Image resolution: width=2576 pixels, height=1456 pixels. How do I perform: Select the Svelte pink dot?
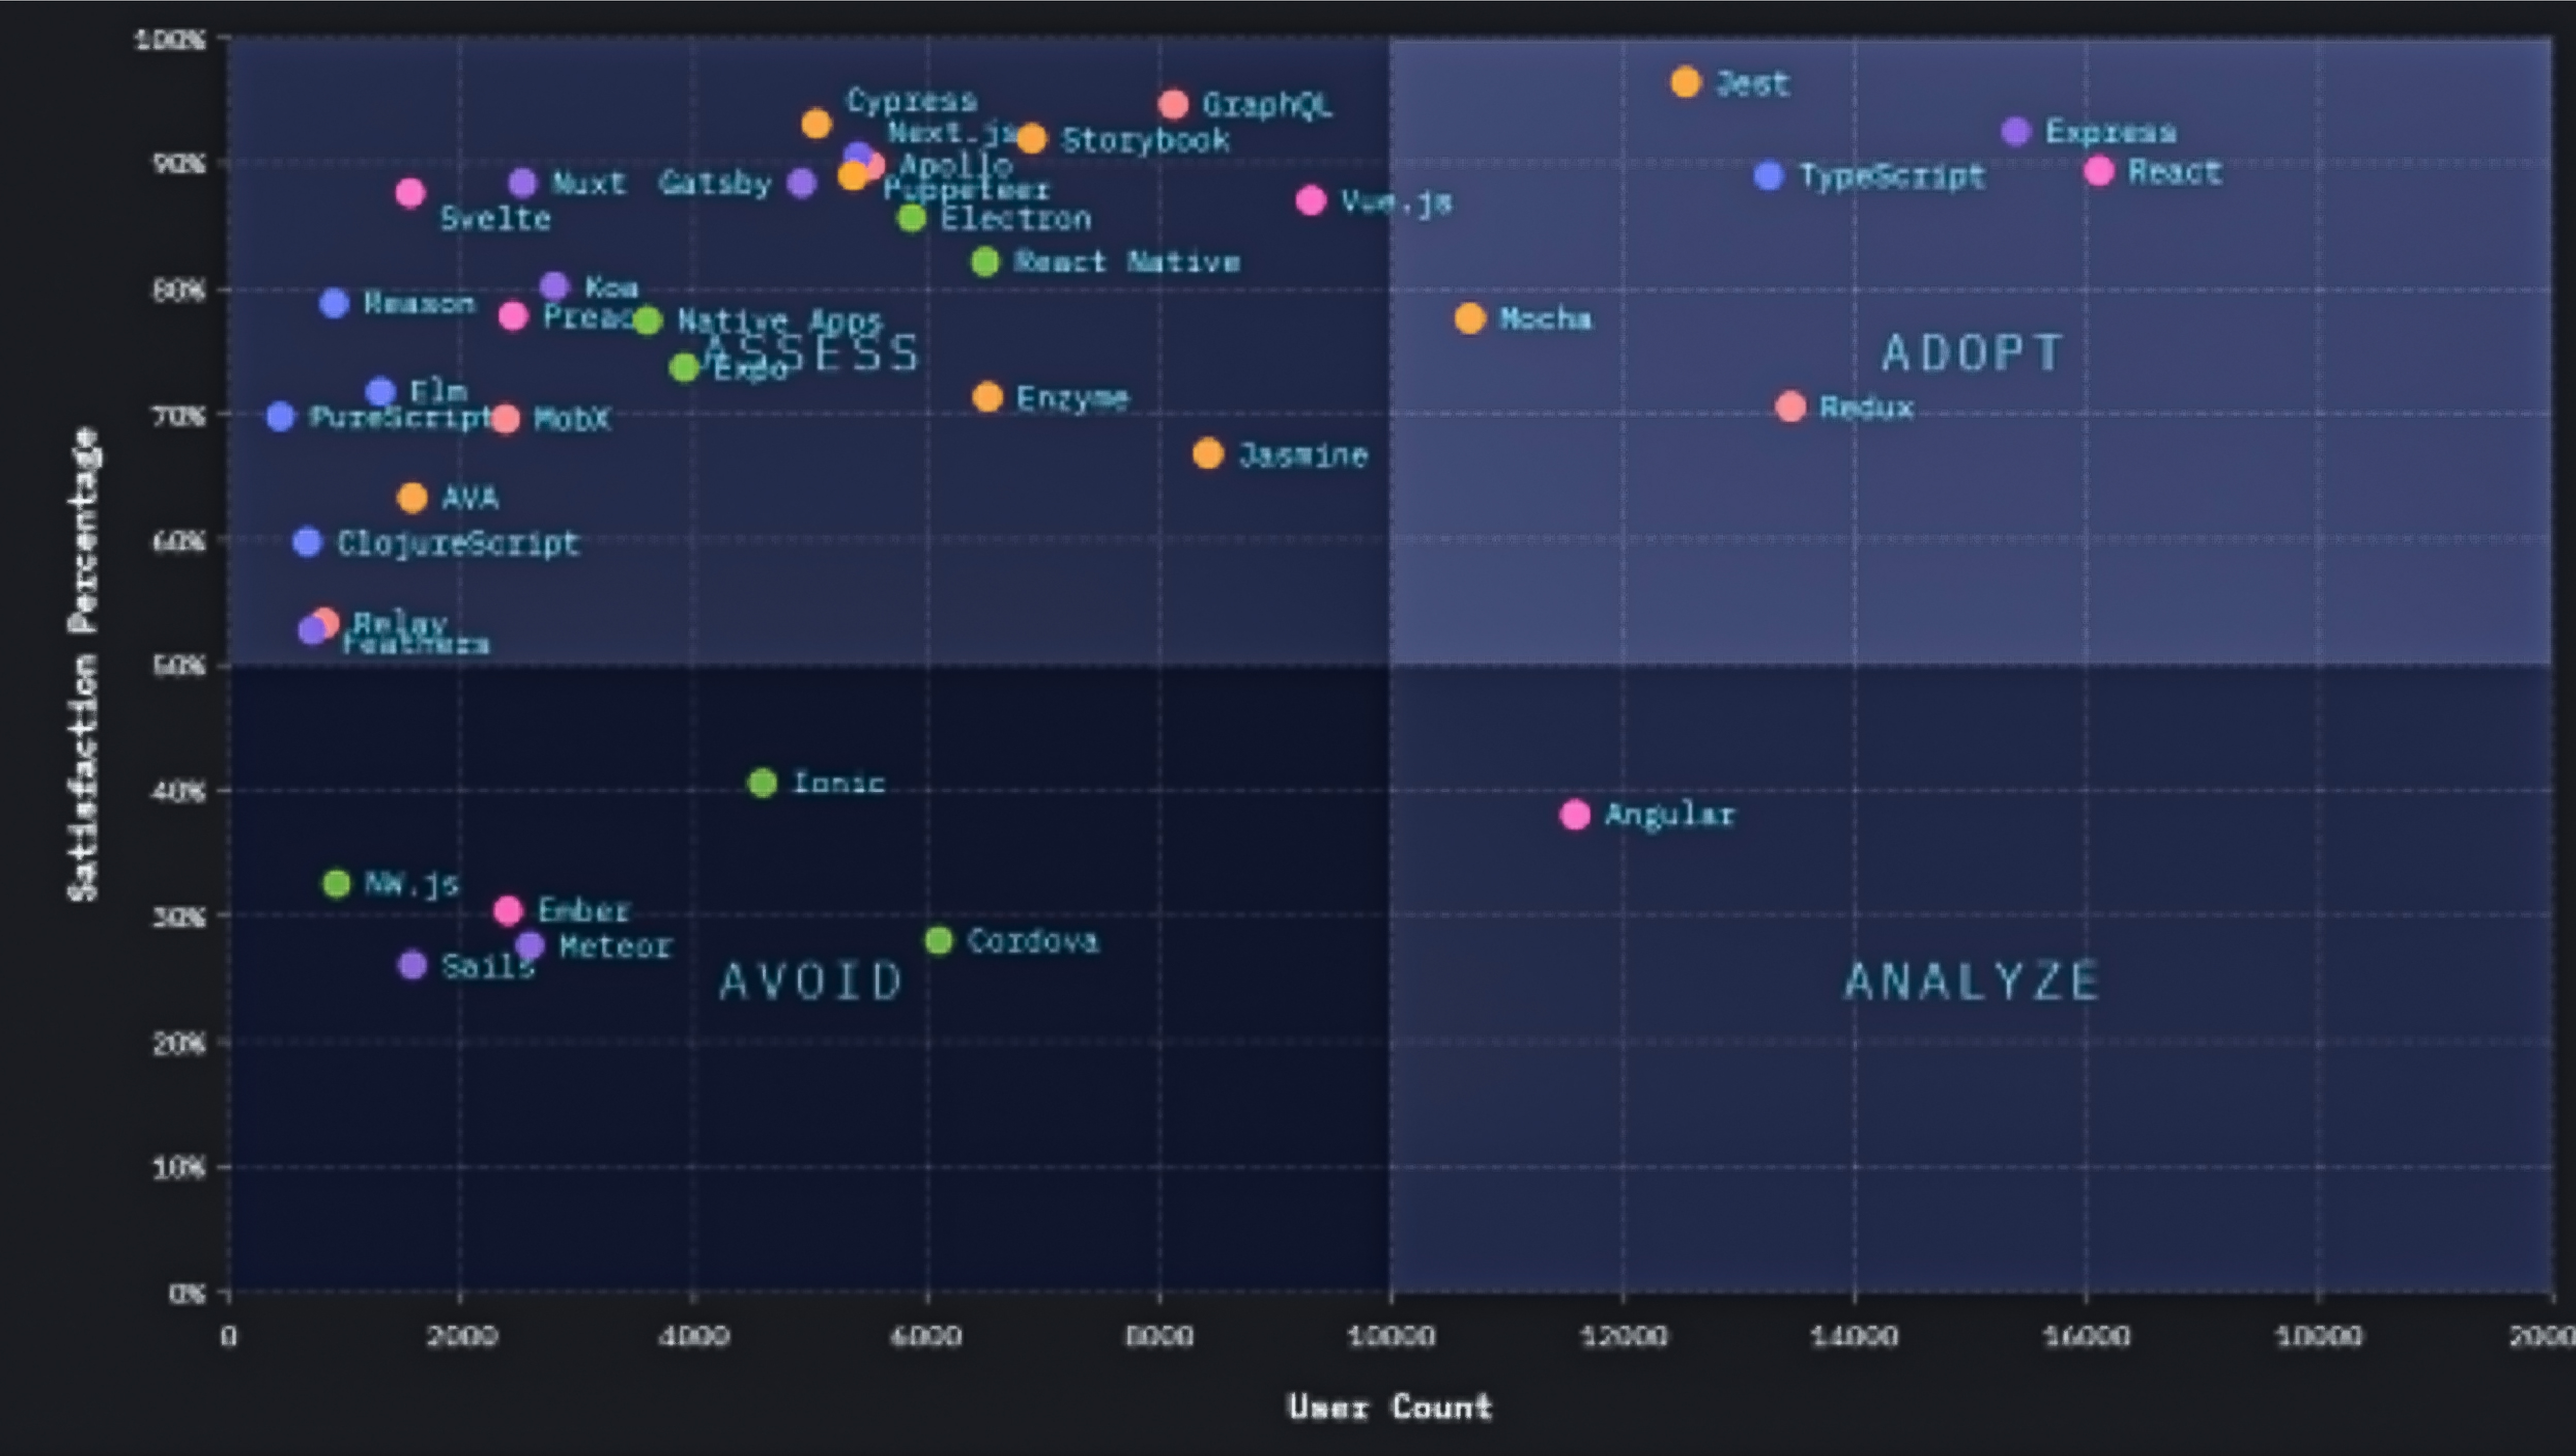[410, 193]
